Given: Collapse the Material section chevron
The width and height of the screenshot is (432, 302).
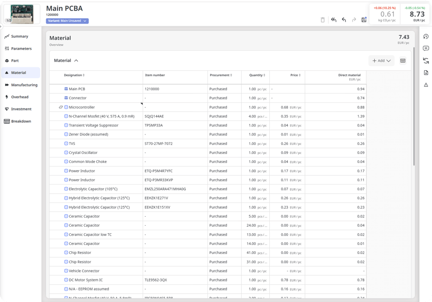Looking at the screenshot, I should pos(76,61).
